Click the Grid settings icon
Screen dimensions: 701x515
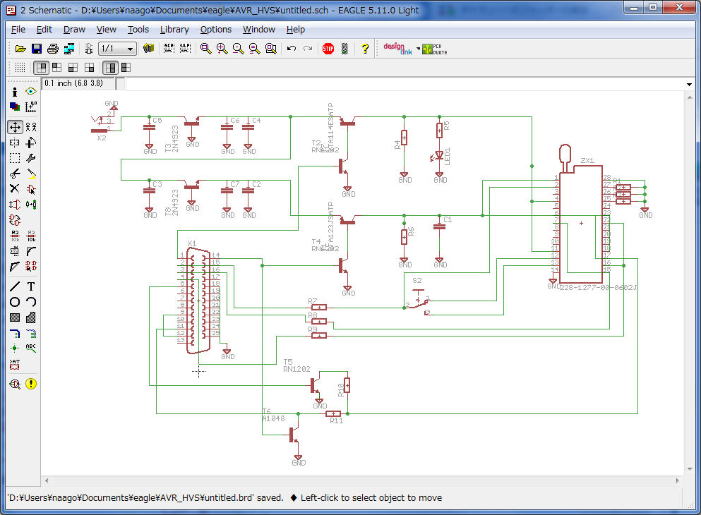[20, 68]
